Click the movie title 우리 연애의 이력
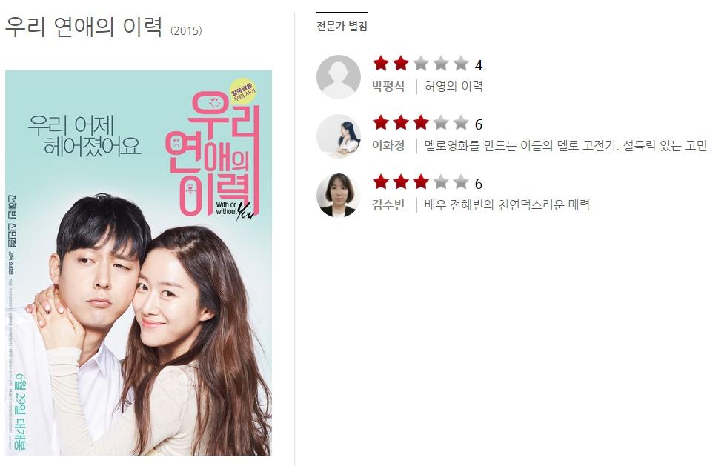Screen dimensions: 727x466 click(84, 27)
